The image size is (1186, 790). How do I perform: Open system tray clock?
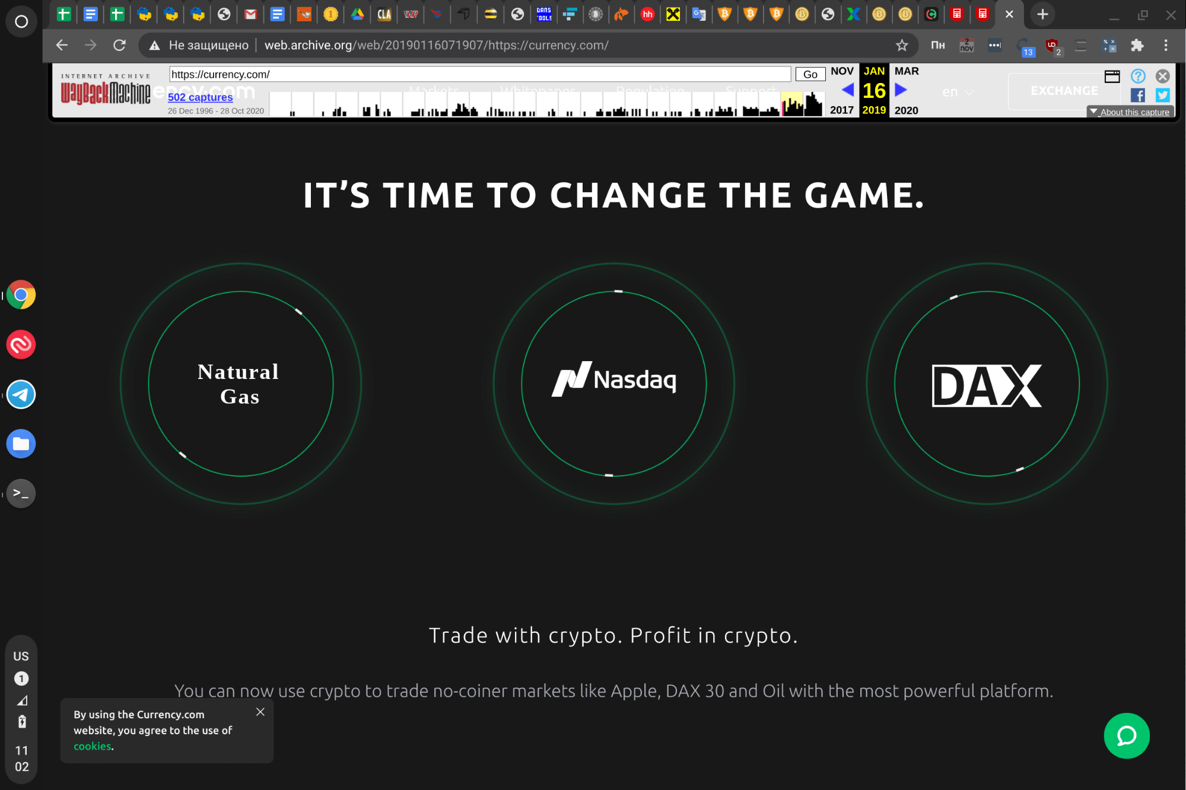(22, 759)
